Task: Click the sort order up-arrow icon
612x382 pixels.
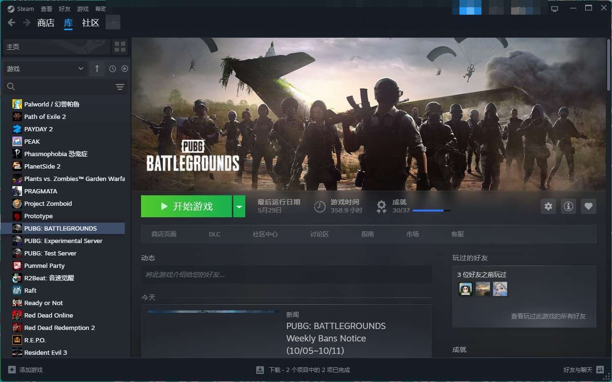Action: coord(97,69)
